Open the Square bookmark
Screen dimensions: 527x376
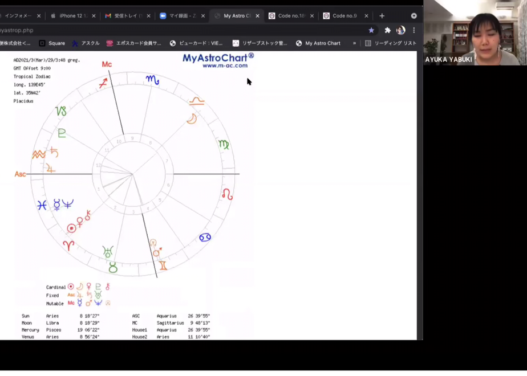(52, 43)
